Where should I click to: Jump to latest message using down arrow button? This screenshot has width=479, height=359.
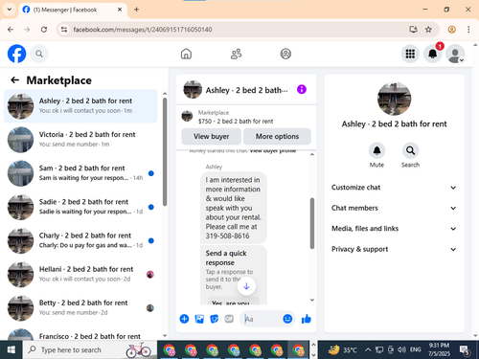246,286
